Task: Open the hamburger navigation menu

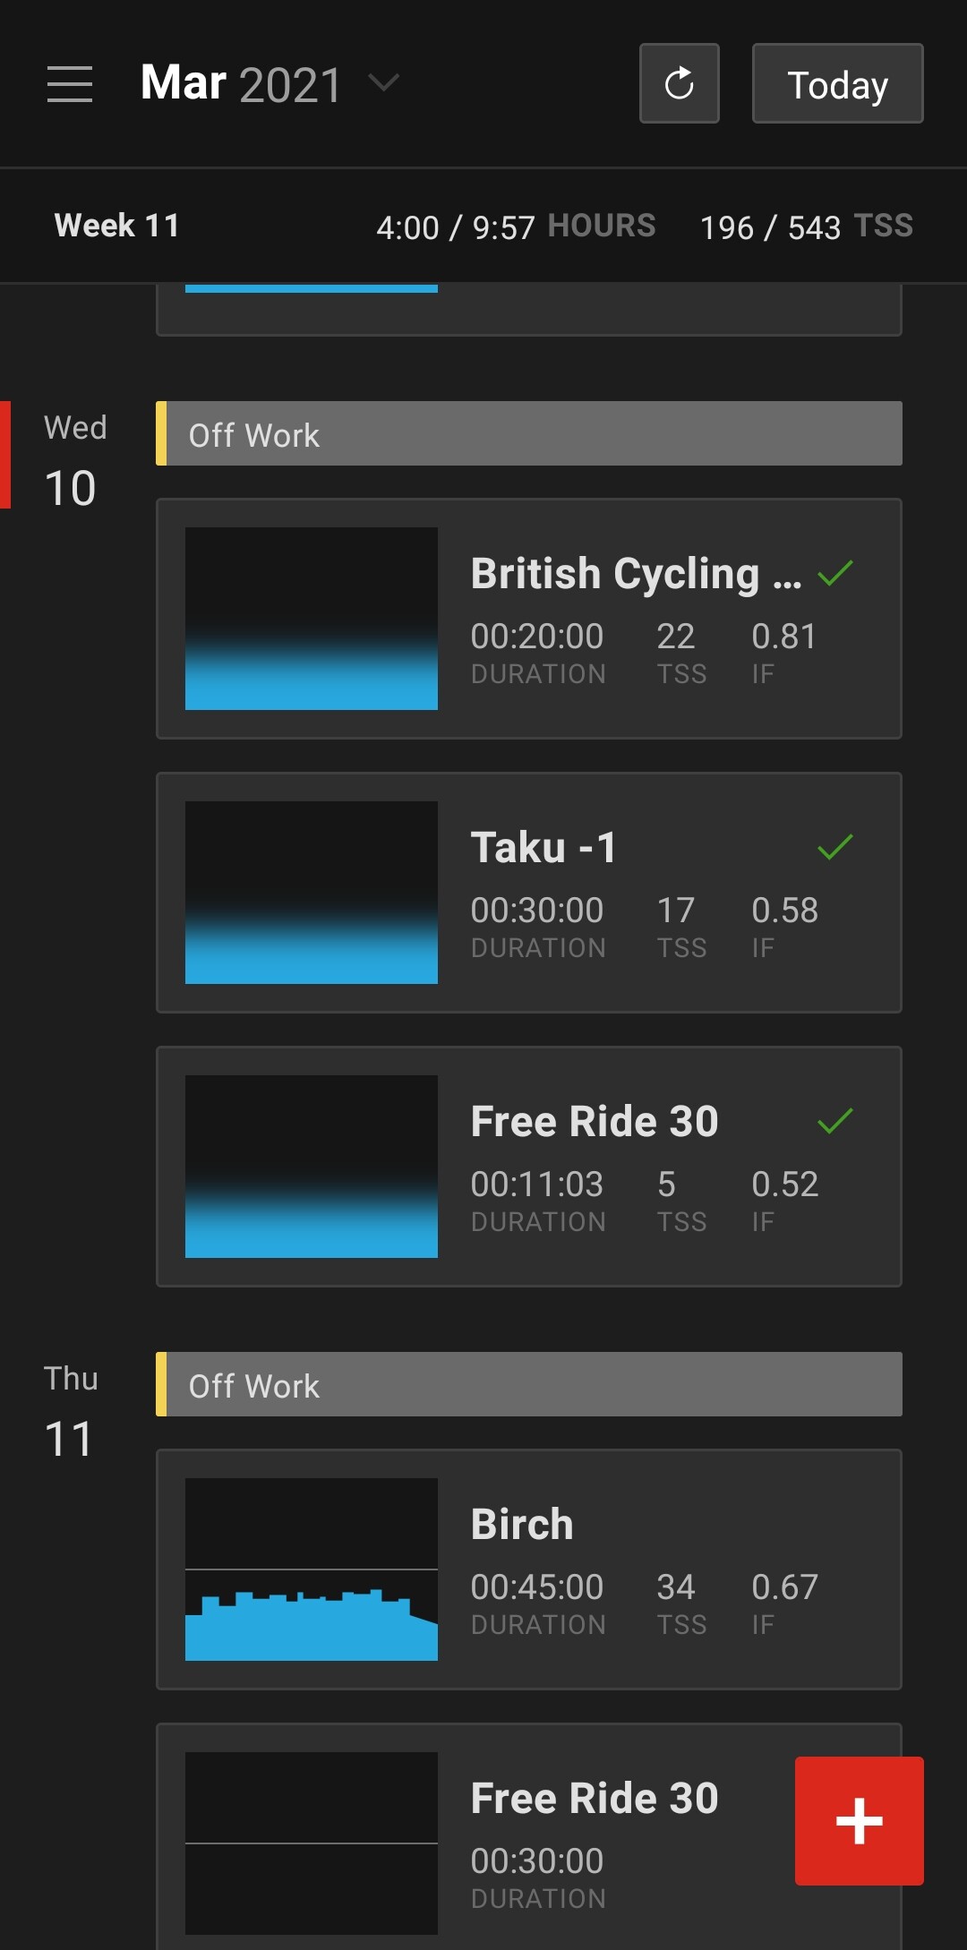Action: click(70, 84)
